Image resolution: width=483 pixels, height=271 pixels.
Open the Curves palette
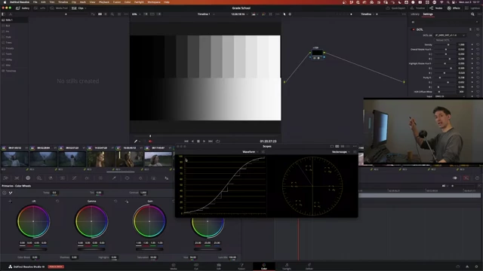[x=74, y=178]
